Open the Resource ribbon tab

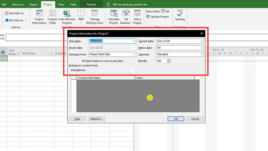[18, 5]
